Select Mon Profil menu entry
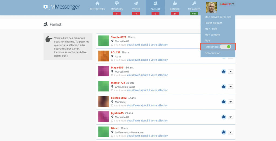Screen dimensions: 276x141 pos(211,29)
